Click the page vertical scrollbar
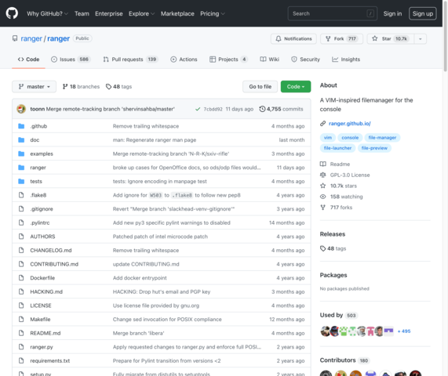This screenshot has height=376, width=448. (x=445, y=36)
